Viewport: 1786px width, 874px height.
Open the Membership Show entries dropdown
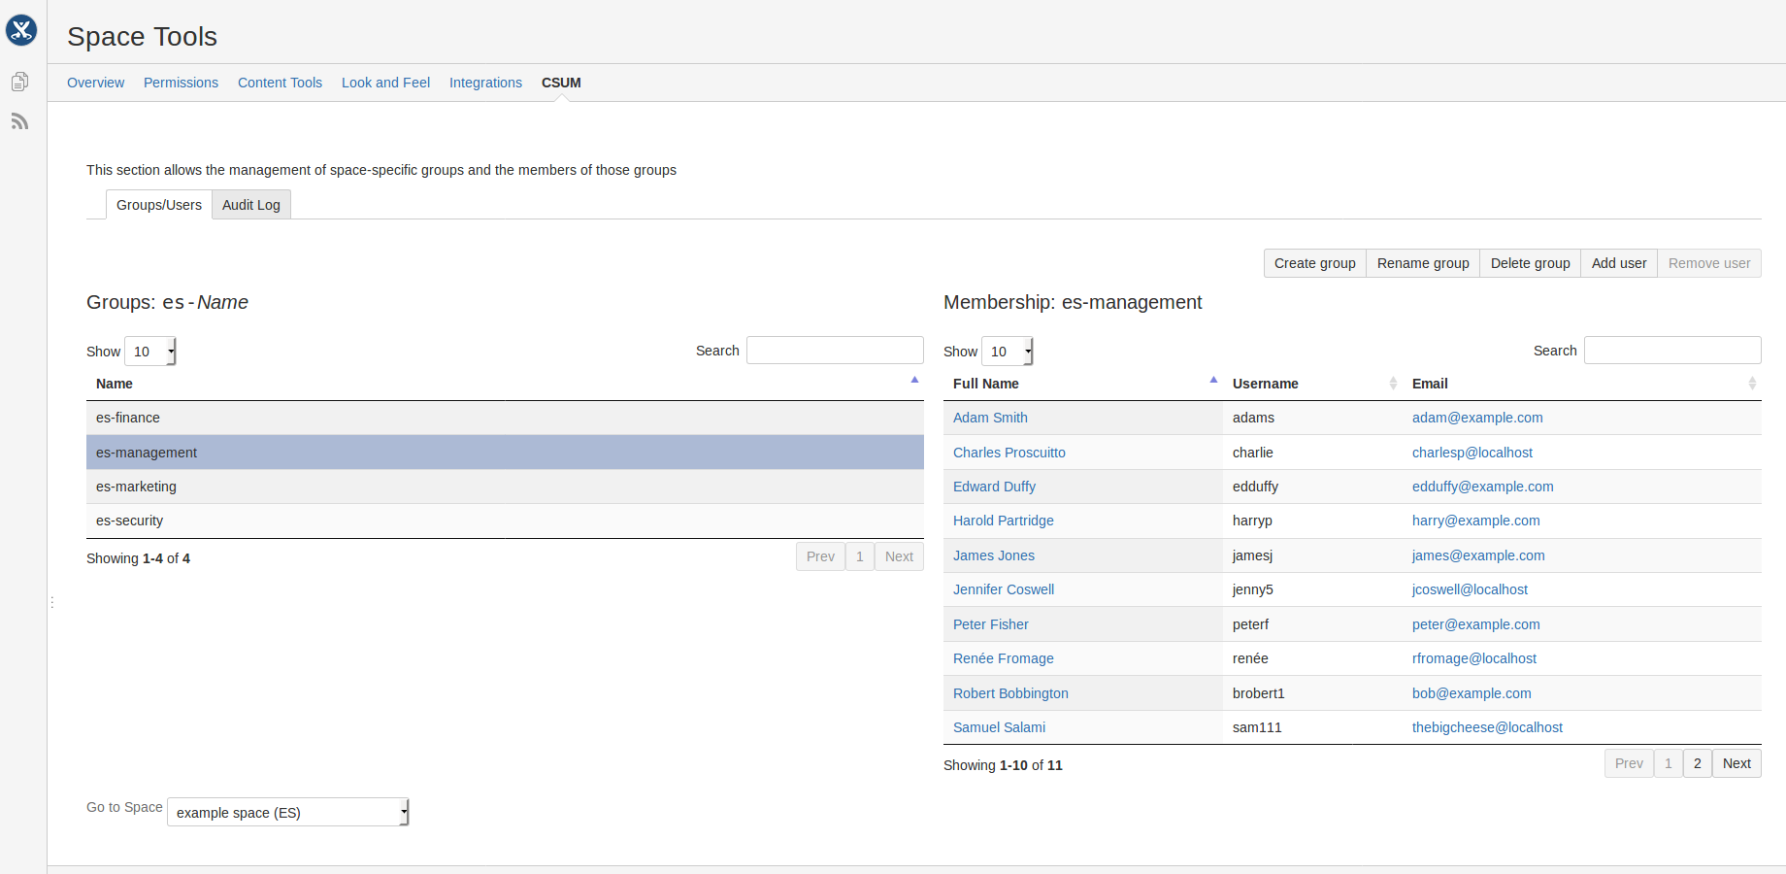1008,351
